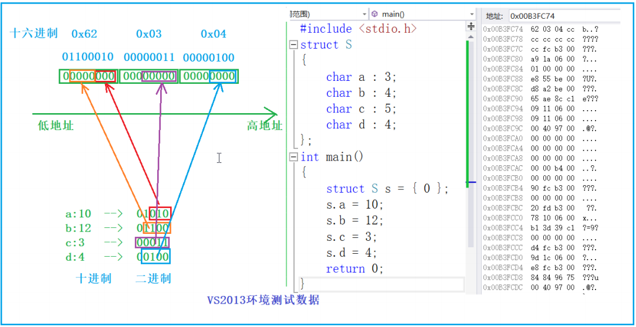636x327 pixels.
Task: Click inside the memory address input field
Action: coord(562,16)
